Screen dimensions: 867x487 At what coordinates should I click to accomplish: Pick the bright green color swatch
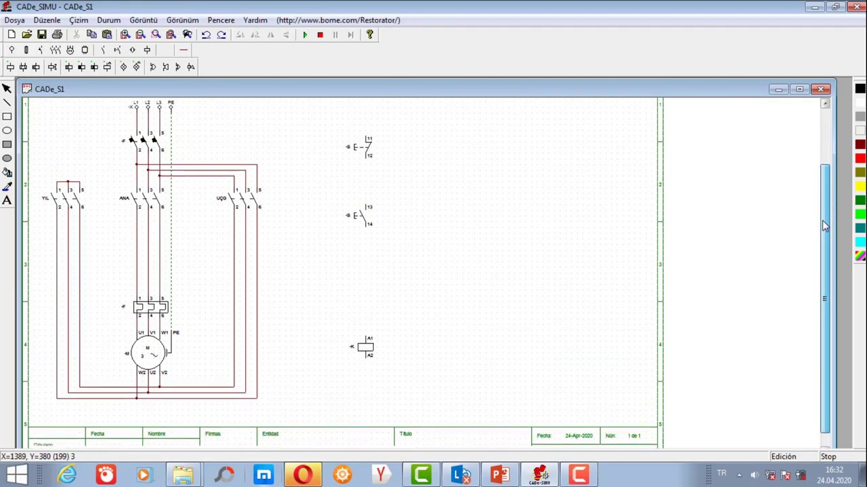pyautogui.click(x=860, y=214)
